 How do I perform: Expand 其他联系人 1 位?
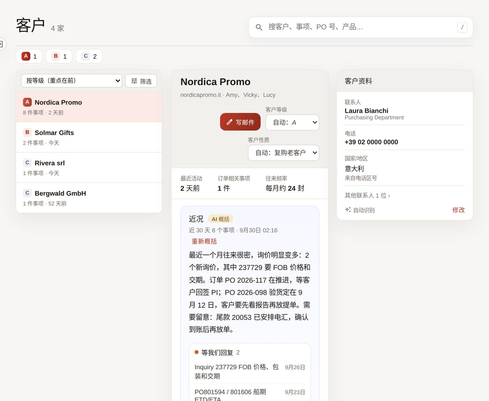[367, 195]
